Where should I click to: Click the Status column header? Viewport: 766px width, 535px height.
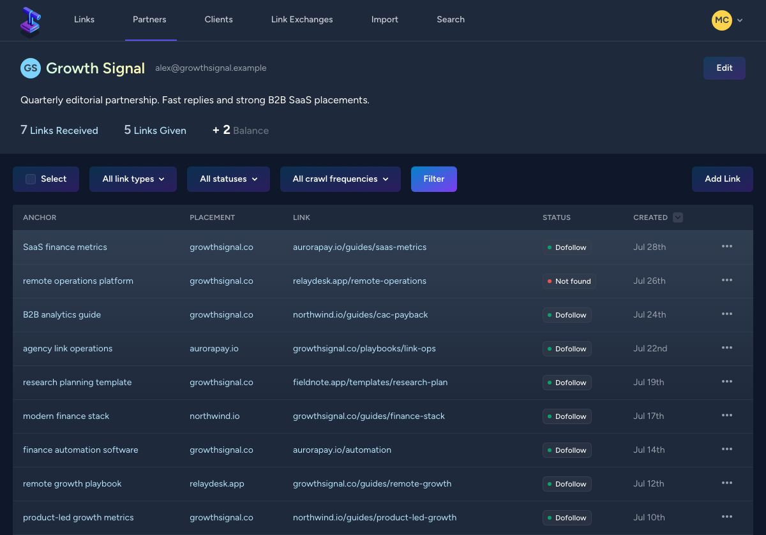(557, 217)
